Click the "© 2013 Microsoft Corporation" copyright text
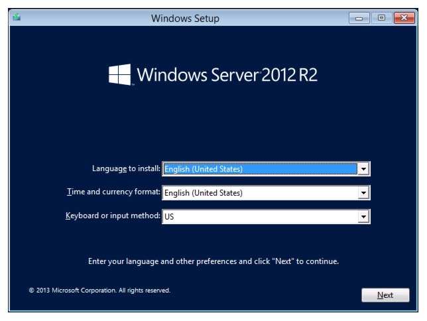The image size is (427, 321). pos(99,290)
